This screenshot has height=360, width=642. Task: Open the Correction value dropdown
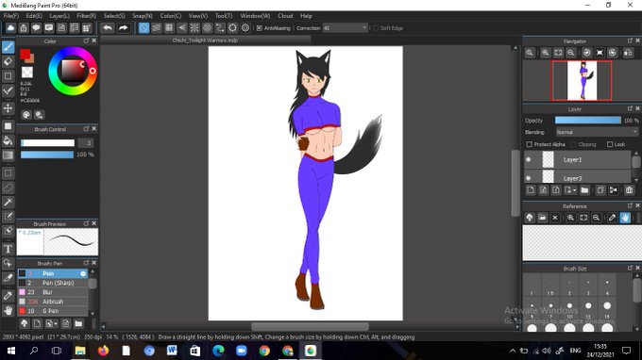pyautogui.click(x=364, y=28)
